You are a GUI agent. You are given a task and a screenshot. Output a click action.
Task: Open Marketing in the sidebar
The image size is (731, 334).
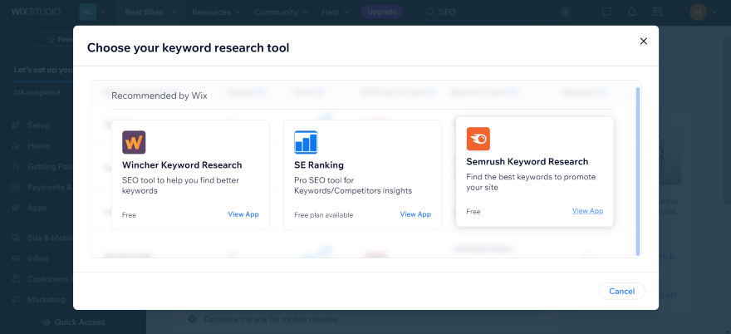click(x=47, y=299)
